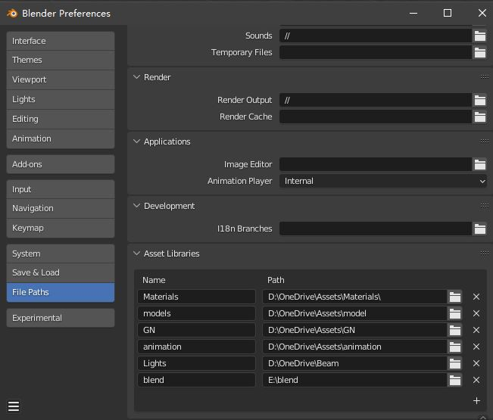Grab the Asset Libraries panel drag handle
This screenshot has width=493, height=420.
484,254
